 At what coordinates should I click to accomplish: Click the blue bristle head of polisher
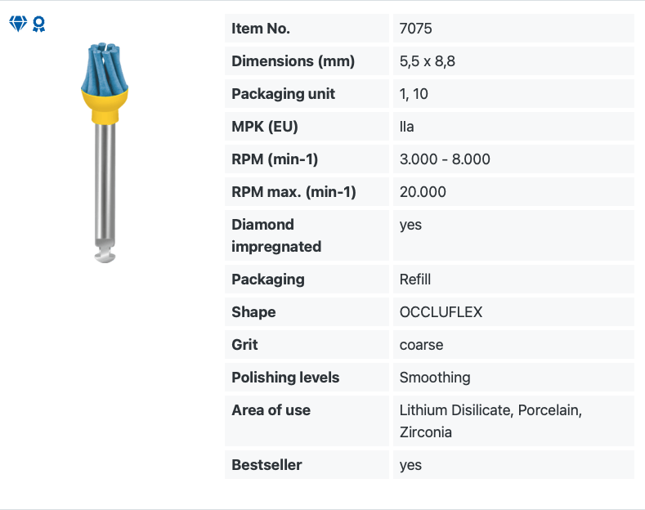click(104, 69)
